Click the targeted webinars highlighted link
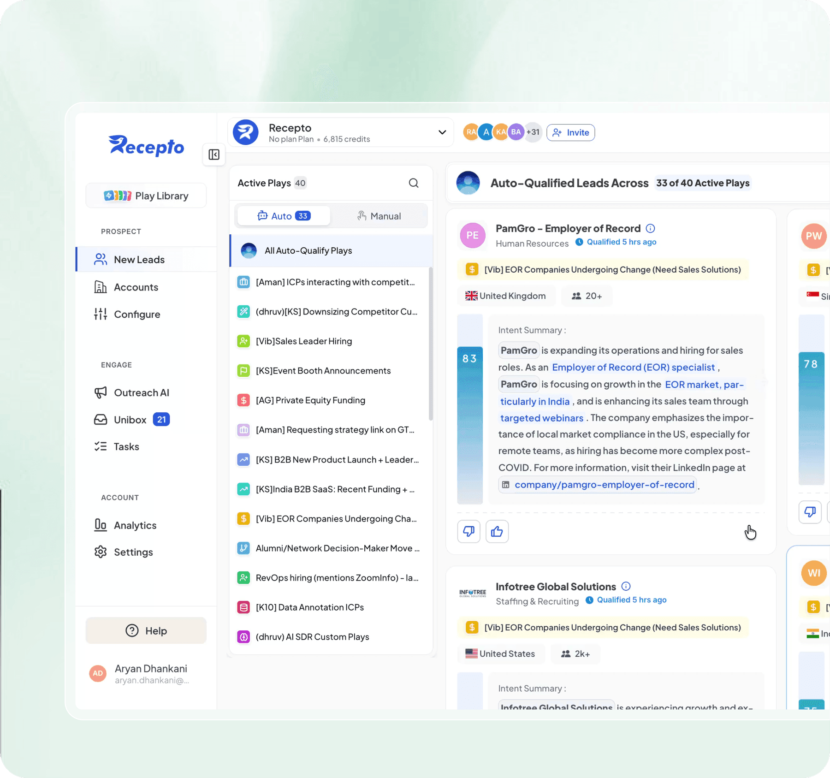The height and width of the screenshot is (778, 830). click(x=542, y=418)
